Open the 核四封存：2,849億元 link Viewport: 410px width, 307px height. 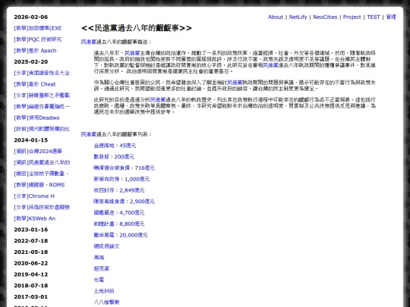(x=119, y=190)
